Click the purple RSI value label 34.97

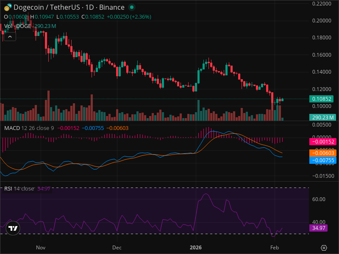pyautogui.click(x=319, y=228)
